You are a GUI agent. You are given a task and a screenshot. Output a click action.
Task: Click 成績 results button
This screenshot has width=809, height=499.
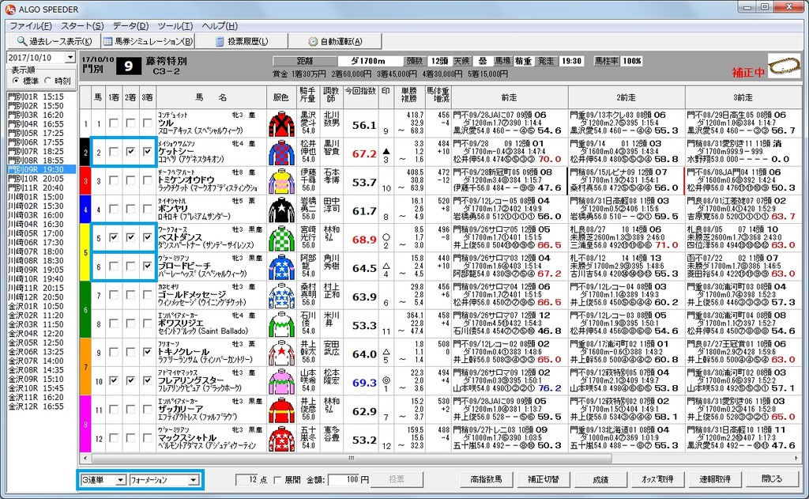[x=600, y=479]
